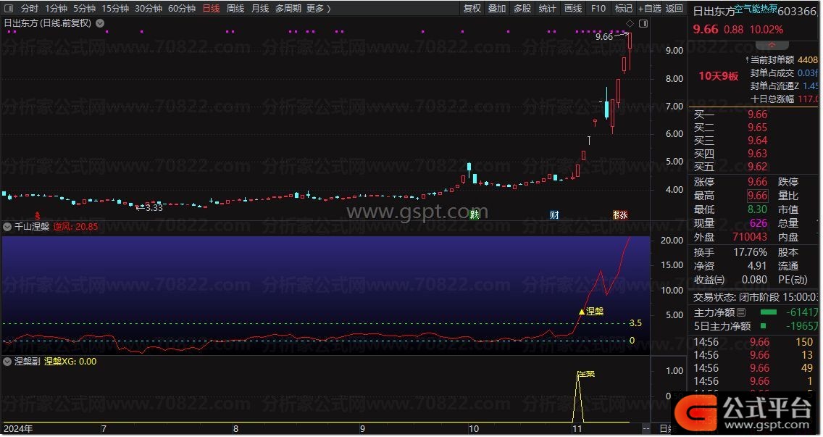Toggle the right panel icon beside the diamond
The height and width of the screenshot is (437, 823).
pos(643,23)
